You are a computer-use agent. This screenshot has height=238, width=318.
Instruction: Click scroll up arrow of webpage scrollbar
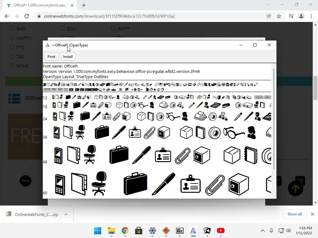point(315,25)
